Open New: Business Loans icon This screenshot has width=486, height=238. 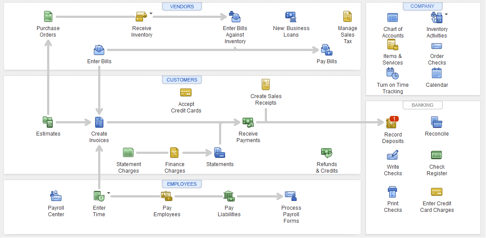point(291,17)
